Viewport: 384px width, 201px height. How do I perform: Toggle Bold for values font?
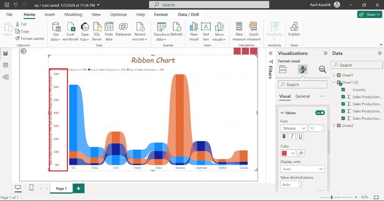point(284,137)
